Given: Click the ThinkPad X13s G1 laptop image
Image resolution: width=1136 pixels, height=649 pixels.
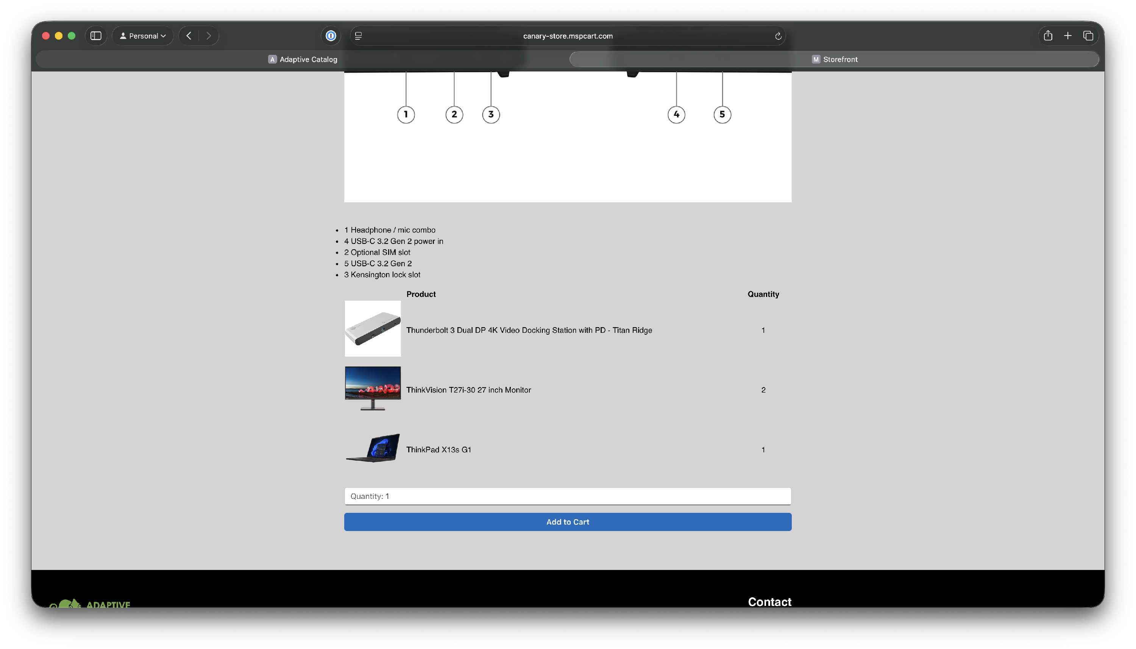Looking at the screenshot, I should point(373,448).
